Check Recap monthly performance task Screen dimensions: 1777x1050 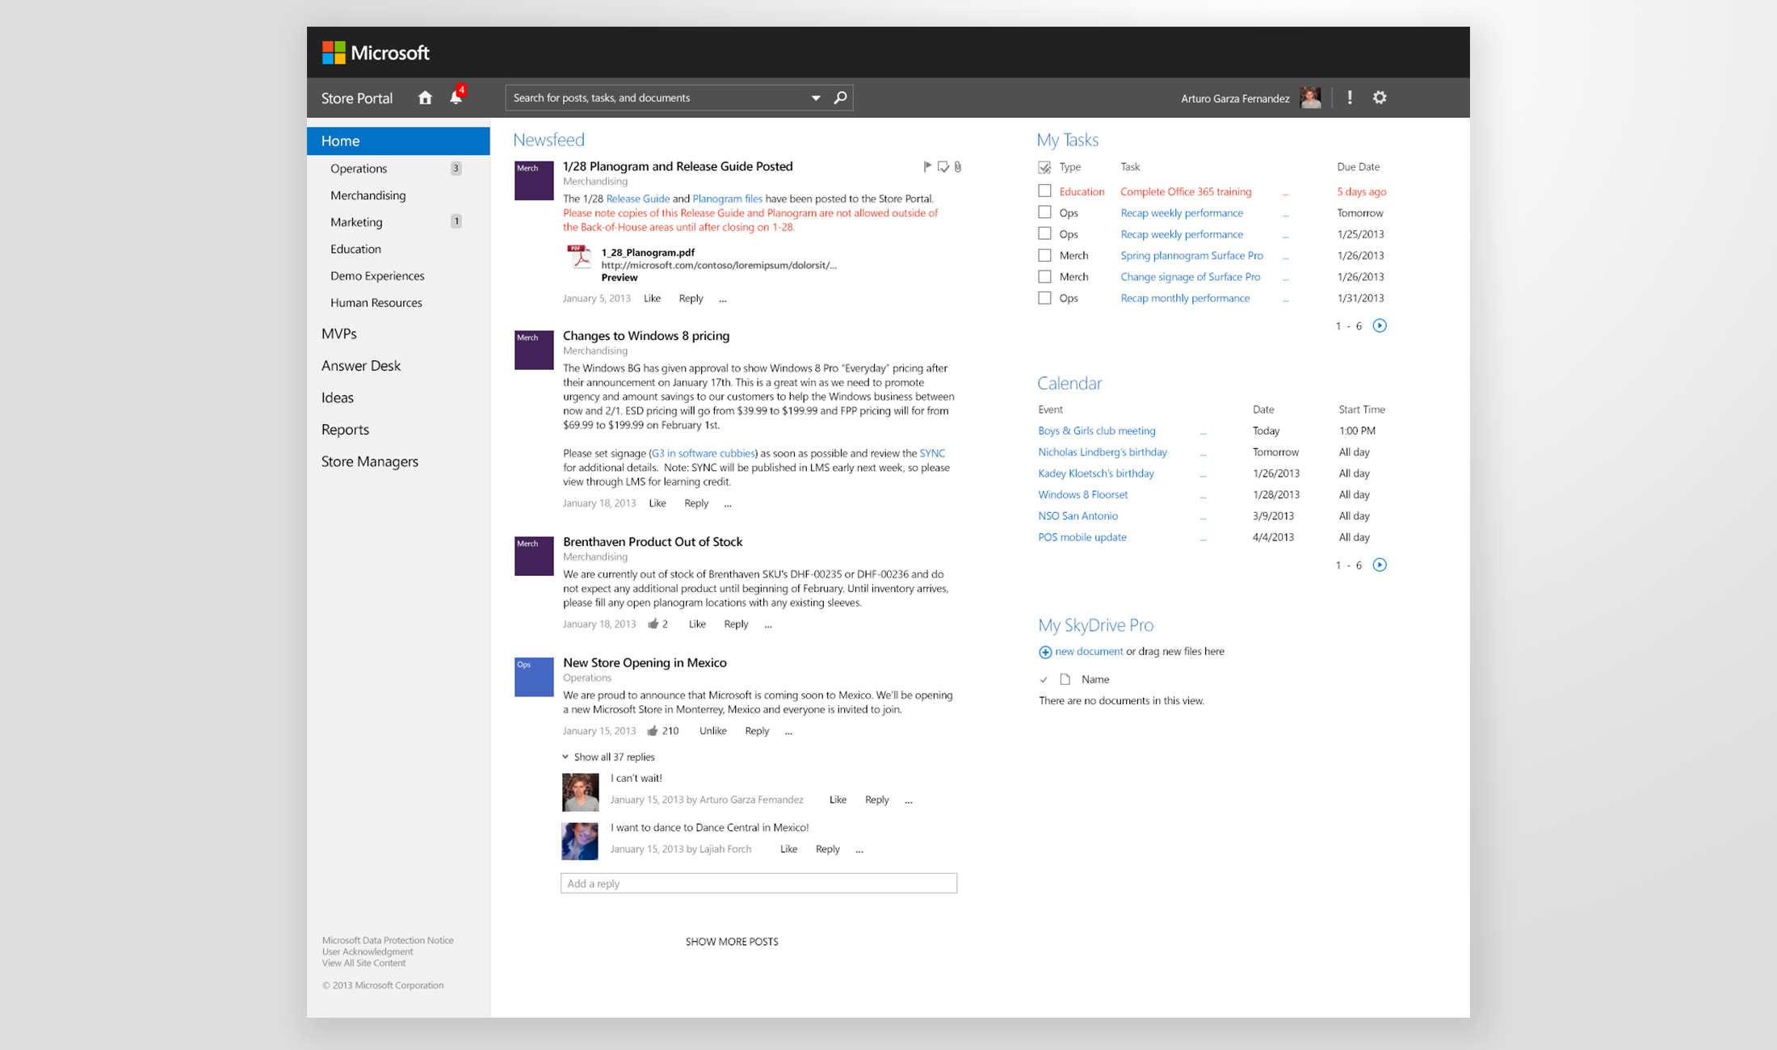tap(1044, 298)
